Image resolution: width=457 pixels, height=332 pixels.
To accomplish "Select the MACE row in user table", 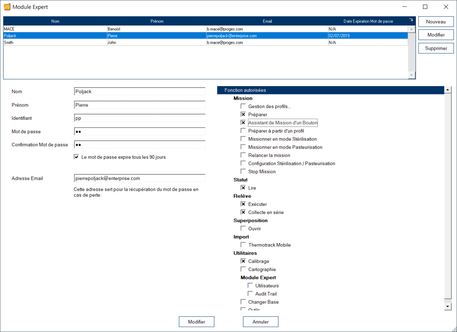I will click(x=206, y=29).
